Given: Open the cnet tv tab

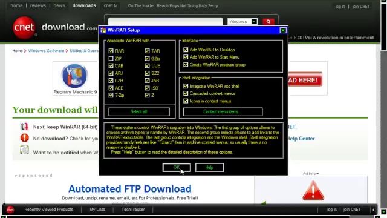Looking at the screenshot, I should coord(110,5).
